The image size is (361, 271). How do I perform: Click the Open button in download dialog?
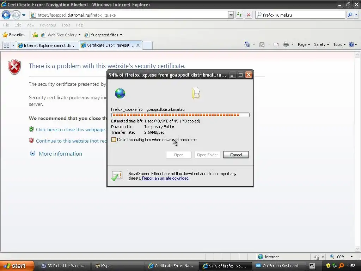click(x=179, y=155)
